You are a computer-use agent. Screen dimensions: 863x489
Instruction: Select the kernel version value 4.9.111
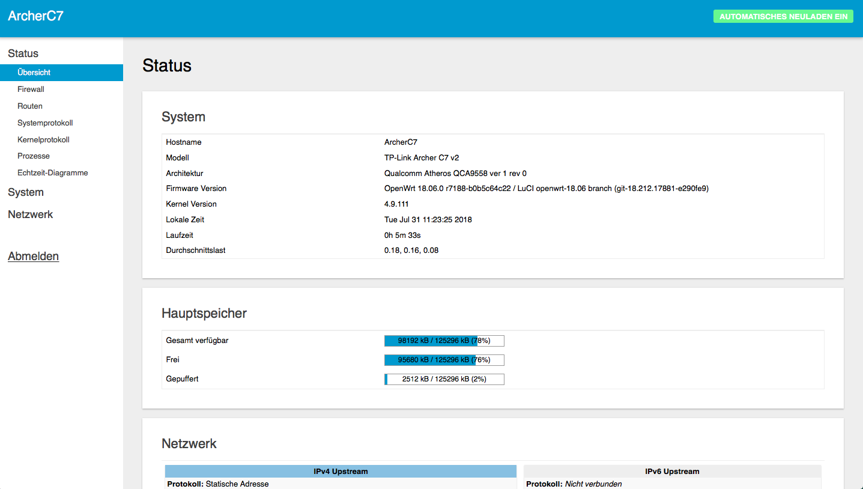click(396, 204)
